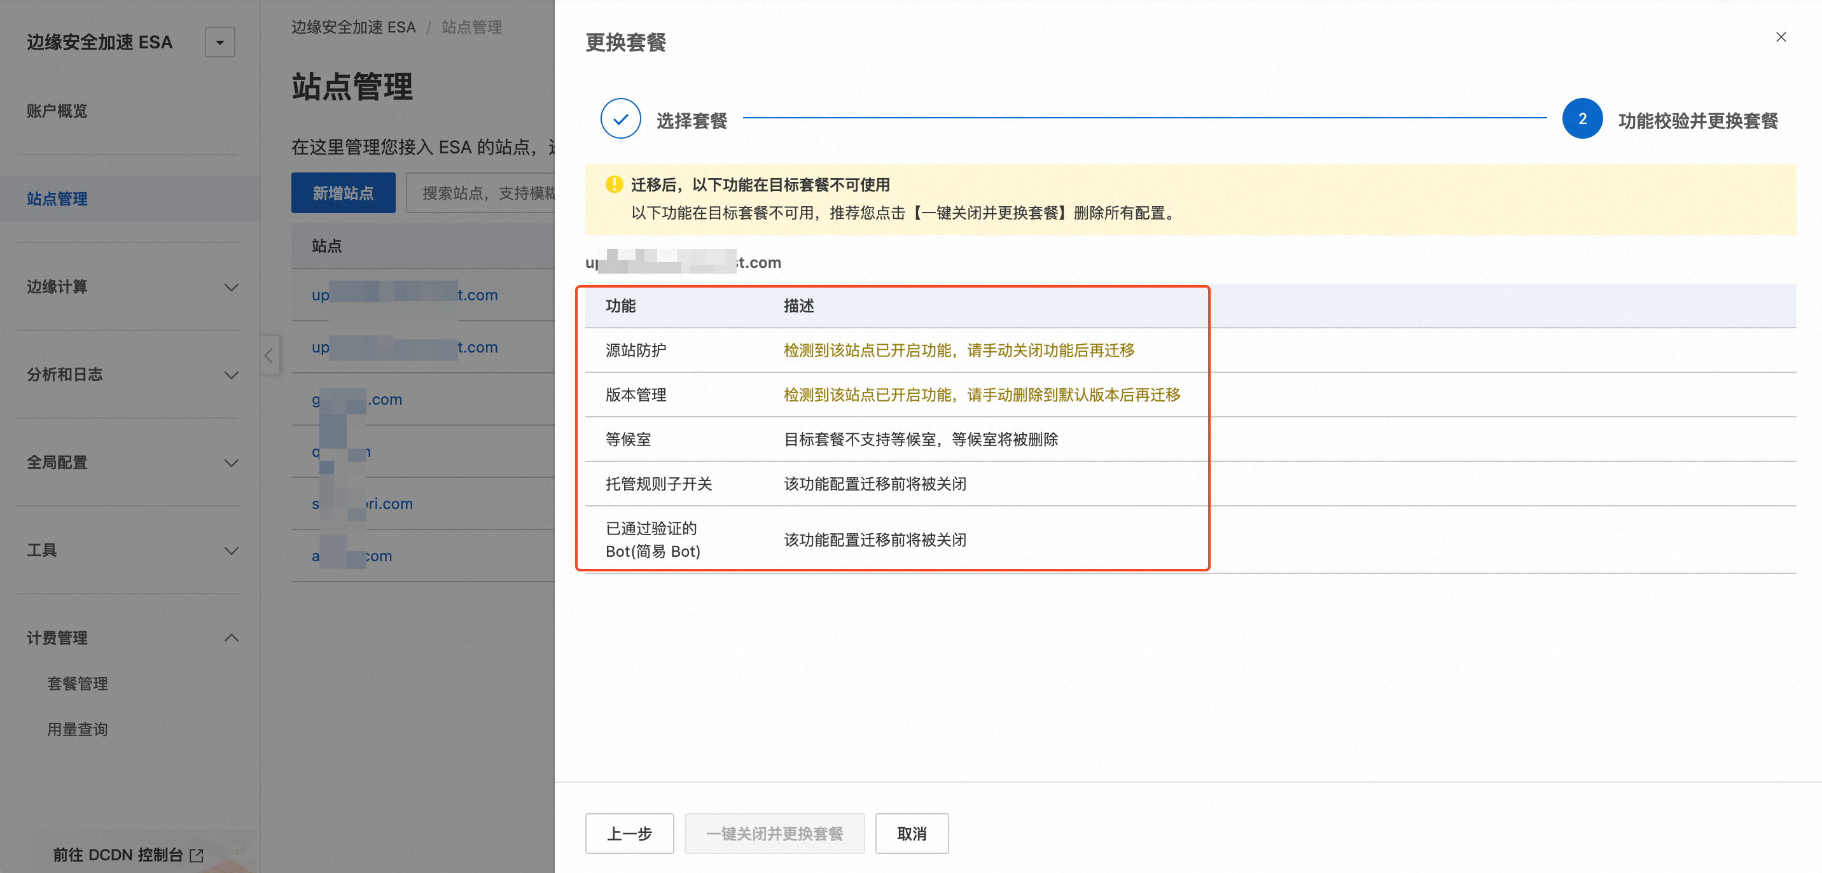Image resolution: width=1822 pixels, height=873 pixels.
Task: Collapse the sidebar with left arrow handle
Action: tap(268, 356)
